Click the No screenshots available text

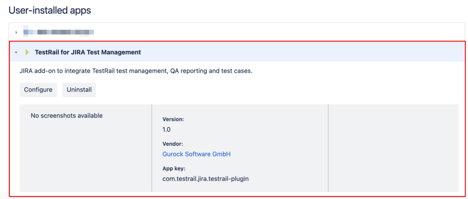click(66, 116)
